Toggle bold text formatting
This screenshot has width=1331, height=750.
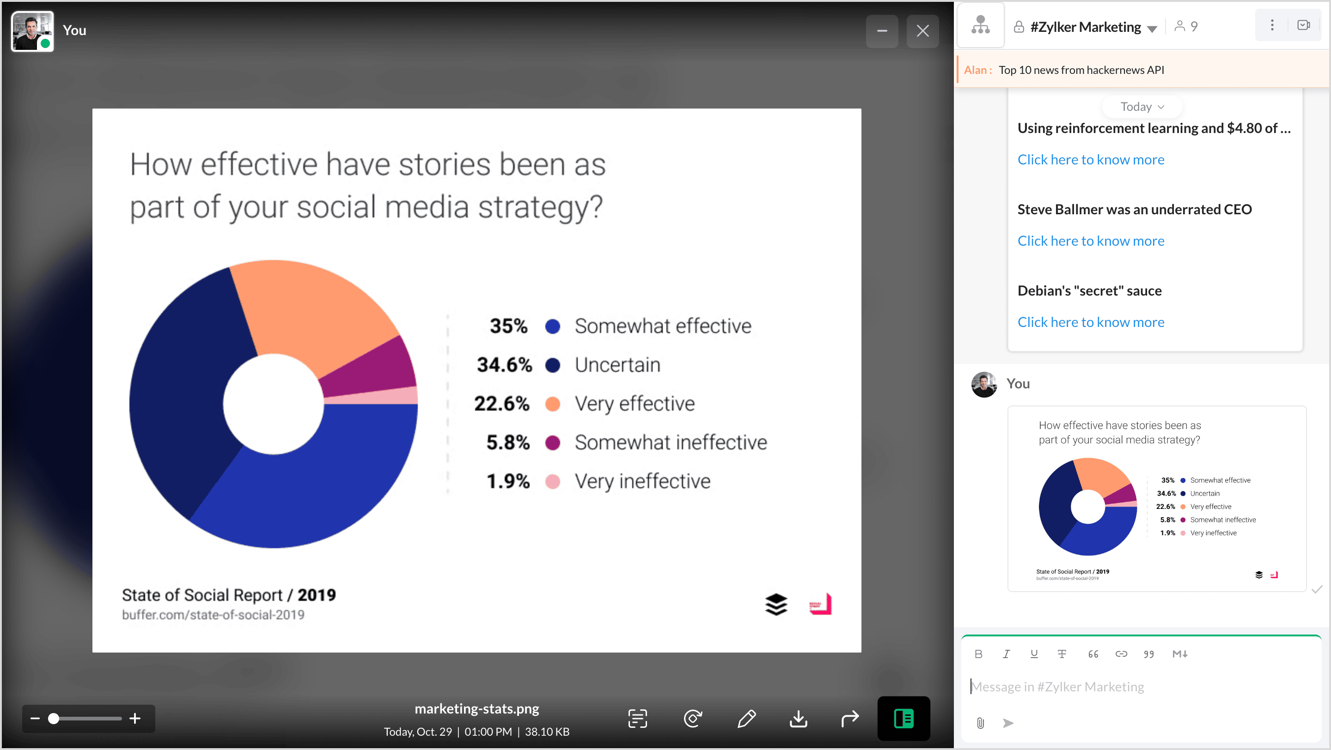[x=978, y=654]
